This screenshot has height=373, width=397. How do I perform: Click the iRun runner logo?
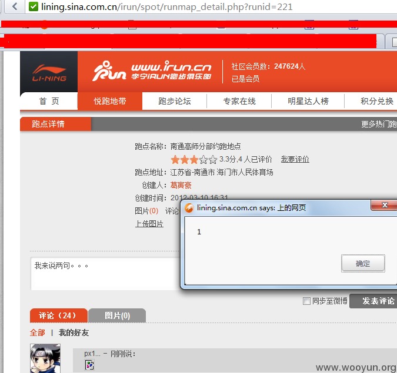click(x=109, y=71)
